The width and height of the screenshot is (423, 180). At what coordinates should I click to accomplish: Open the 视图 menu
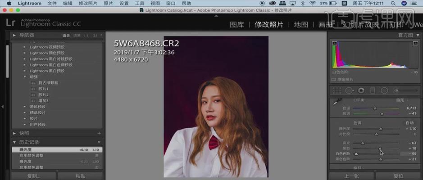click(155, 3)
